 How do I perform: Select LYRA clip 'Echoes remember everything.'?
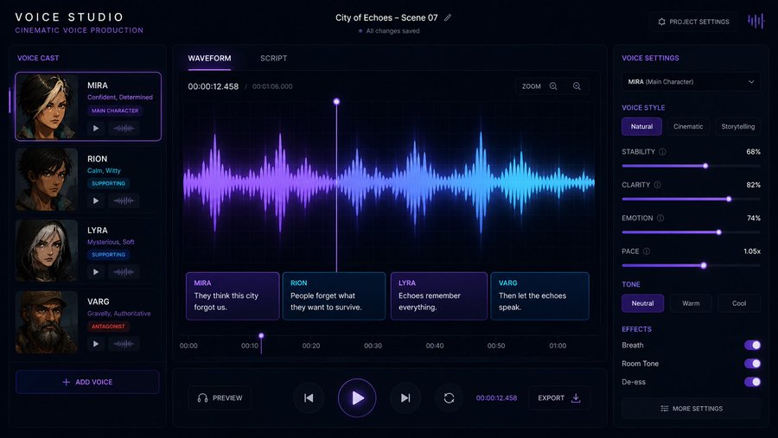point(439,296)
